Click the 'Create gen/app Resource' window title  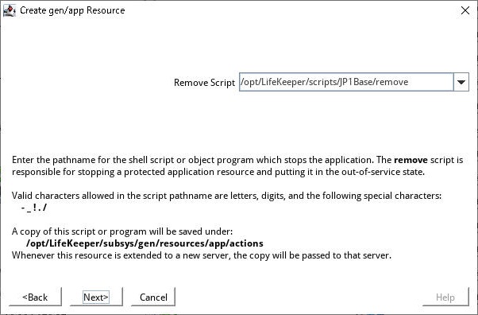(72, 10)
